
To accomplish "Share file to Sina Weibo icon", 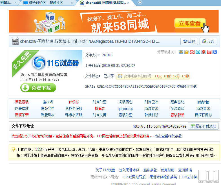I will (192, 52).
